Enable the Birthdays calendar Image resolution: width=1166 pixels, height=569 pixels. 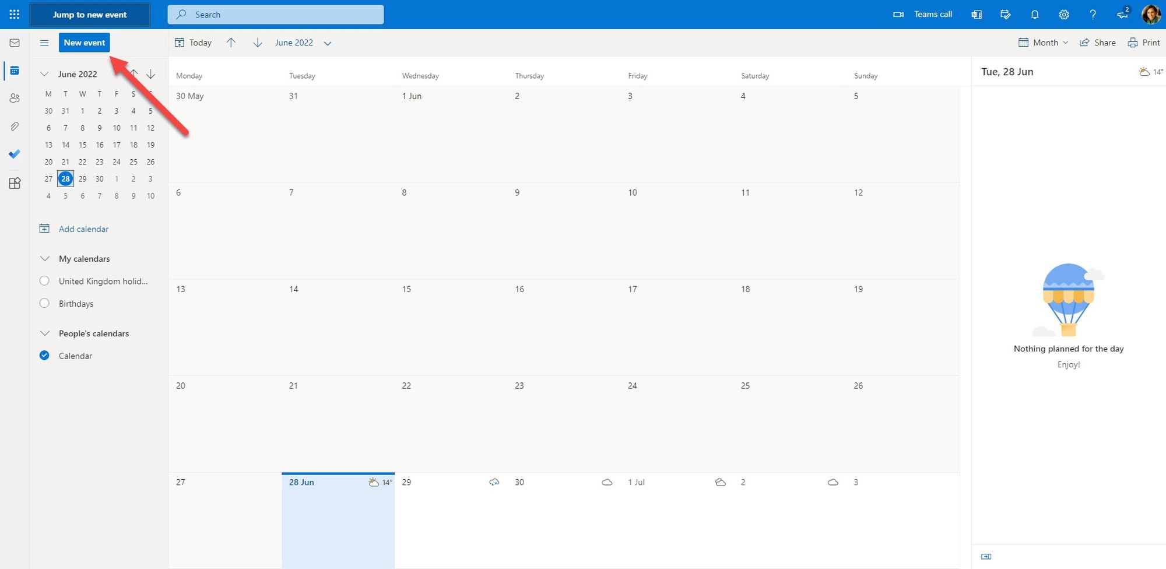[x=44, y=303]
